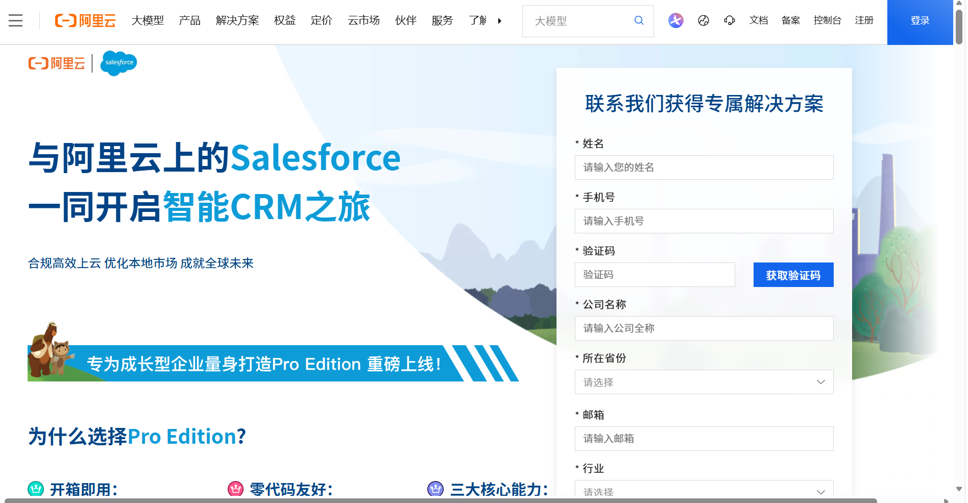Open the 解决方案 menu
The height and width of the screenshot is (503, 968).
pyautogui.click(x=237, y=20)
